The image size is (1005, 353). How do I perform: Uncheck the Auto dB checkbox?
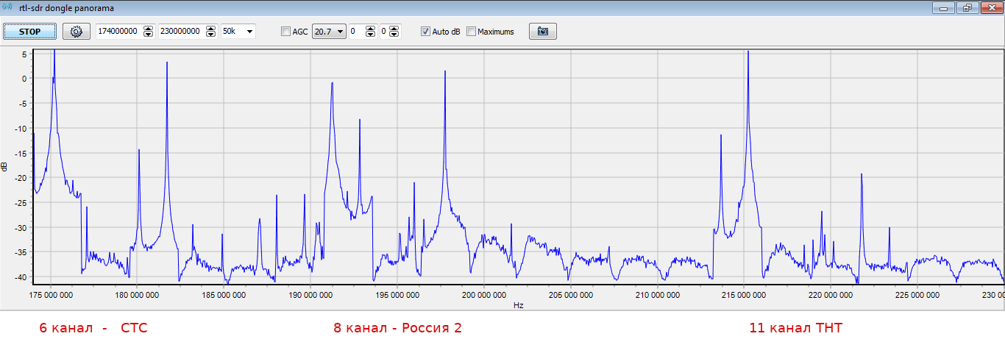(425, 32)
